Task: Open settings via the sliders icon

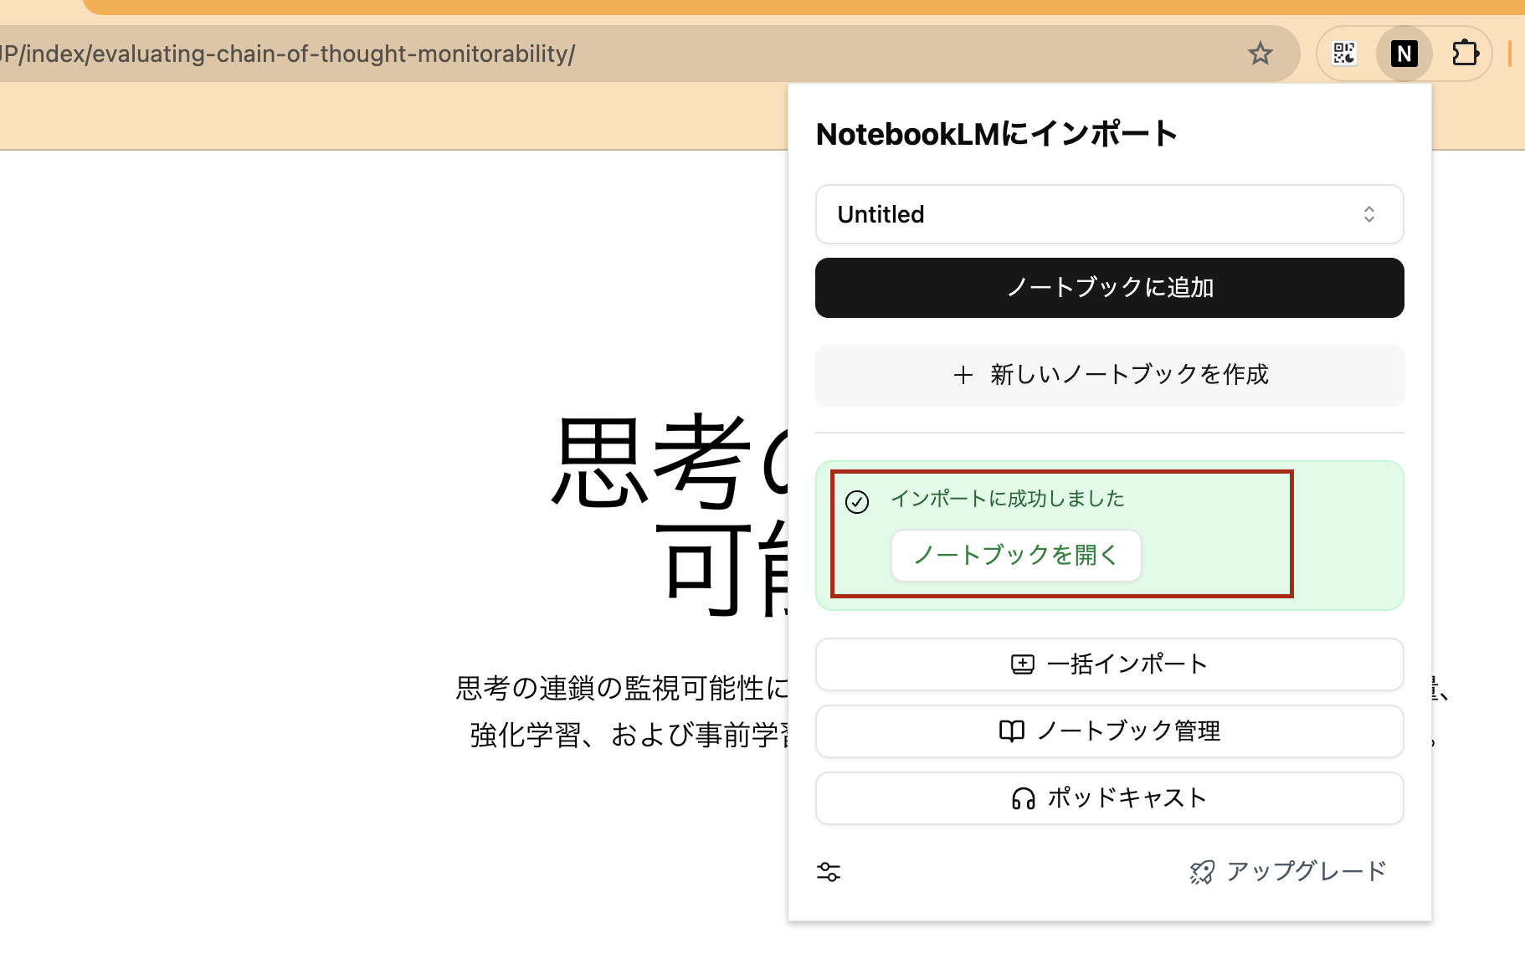Action: click(x=829, y=872)
